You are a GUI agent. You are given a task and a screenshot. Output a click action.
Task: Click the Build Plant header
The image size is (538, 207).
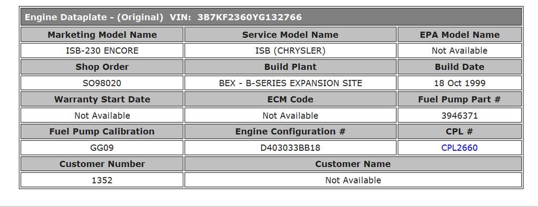(290, 67)
